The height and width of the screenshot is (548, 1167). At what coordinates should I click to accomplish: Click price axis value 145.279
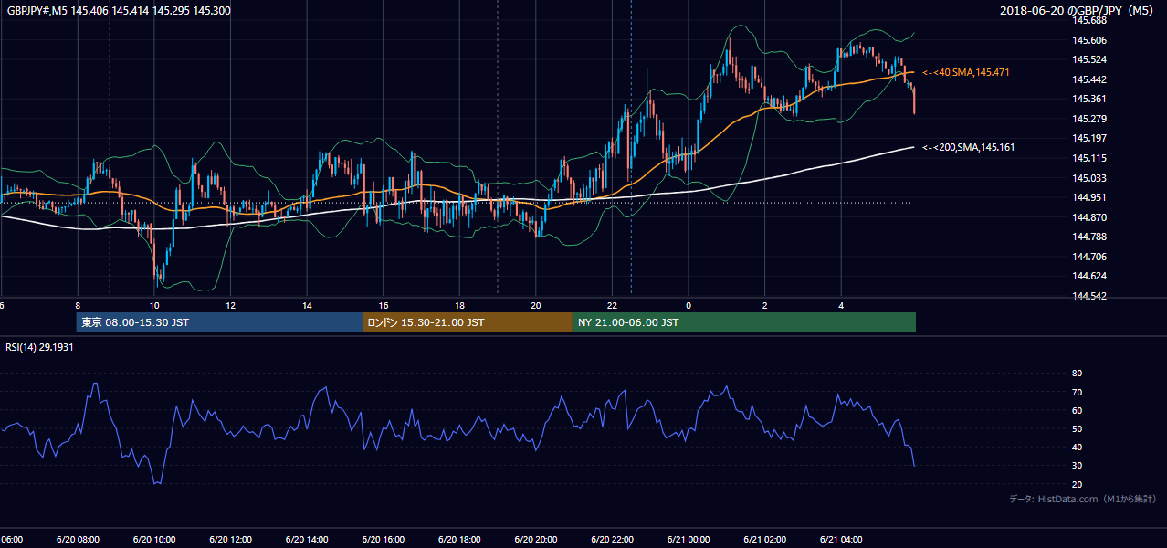click(x=1089, y=119)
